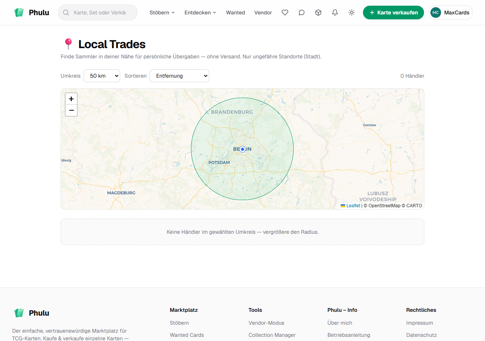This screenshot has width=485, height=341.
Task: Click the search magnifier icon
Action: click(66, 13)
